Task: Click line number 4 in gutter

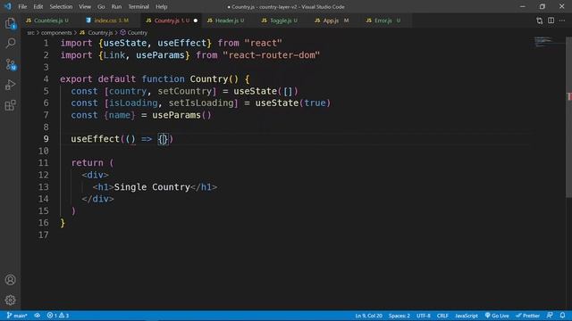Action: [x=46, y=79]
